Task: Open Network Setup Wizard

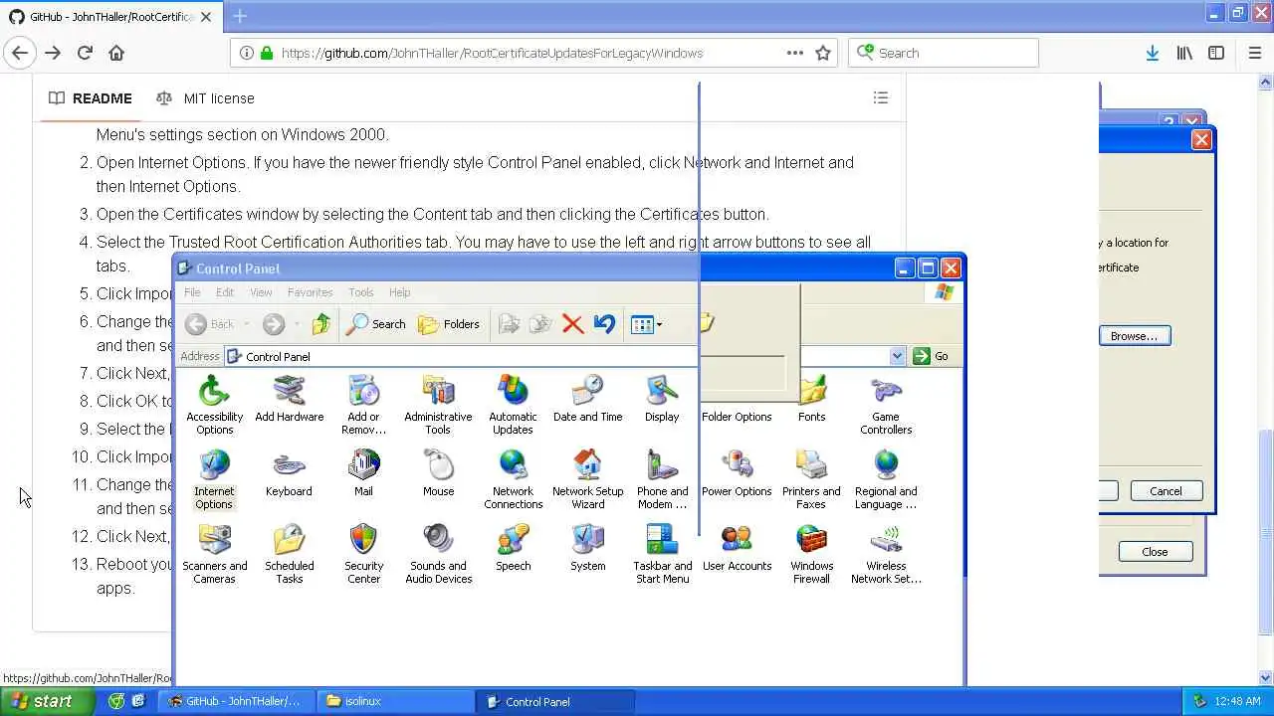Action: 587,479
